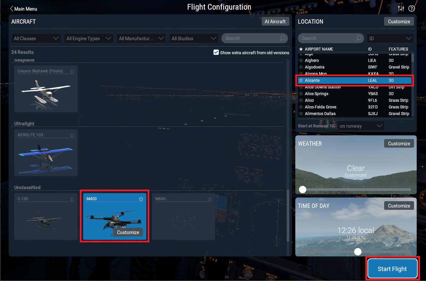Go back to Main Menu
Image resolution: width=426 pixels, height=281 pixels.
24,9
